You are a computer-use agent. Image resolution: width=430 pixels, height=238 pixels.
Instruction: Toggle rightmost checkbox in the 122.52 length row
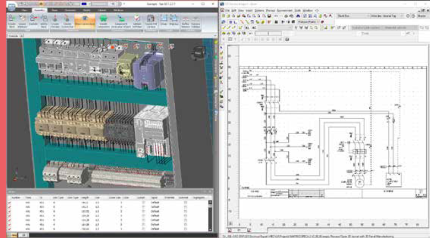point(185,212)
